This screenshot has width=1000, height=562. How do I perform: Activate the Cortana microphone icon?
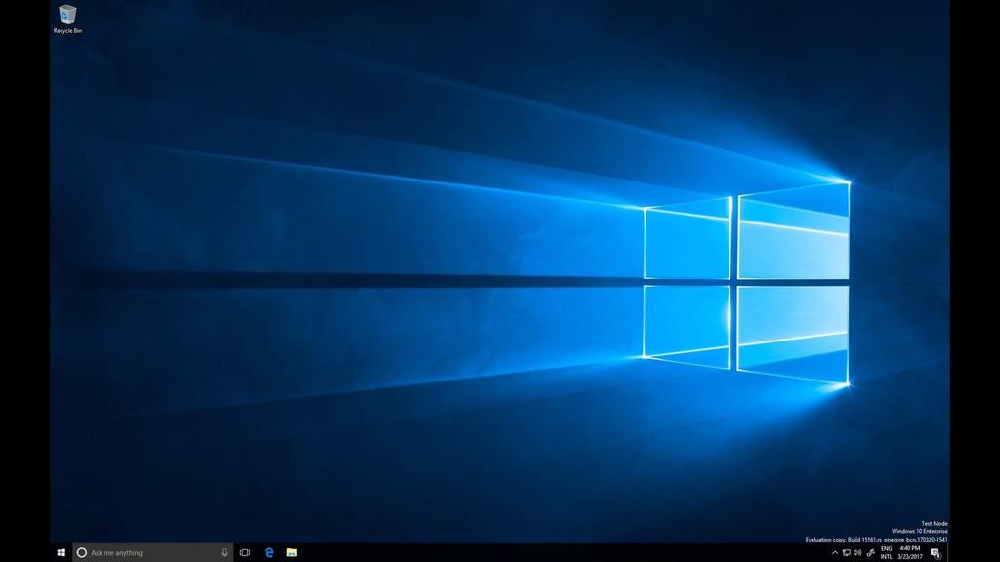tap(224, 552)
